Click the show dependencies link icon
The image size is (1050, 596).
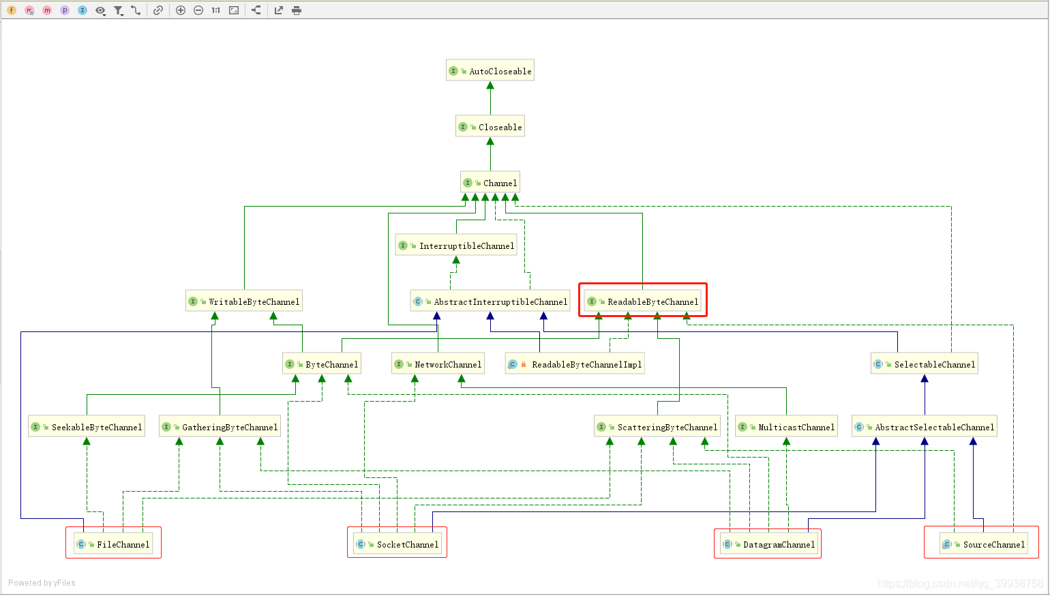(x=158, y=10)
